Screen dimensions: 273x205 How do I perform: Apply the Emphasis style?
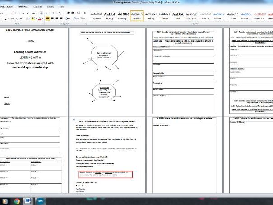click(96, 16)
